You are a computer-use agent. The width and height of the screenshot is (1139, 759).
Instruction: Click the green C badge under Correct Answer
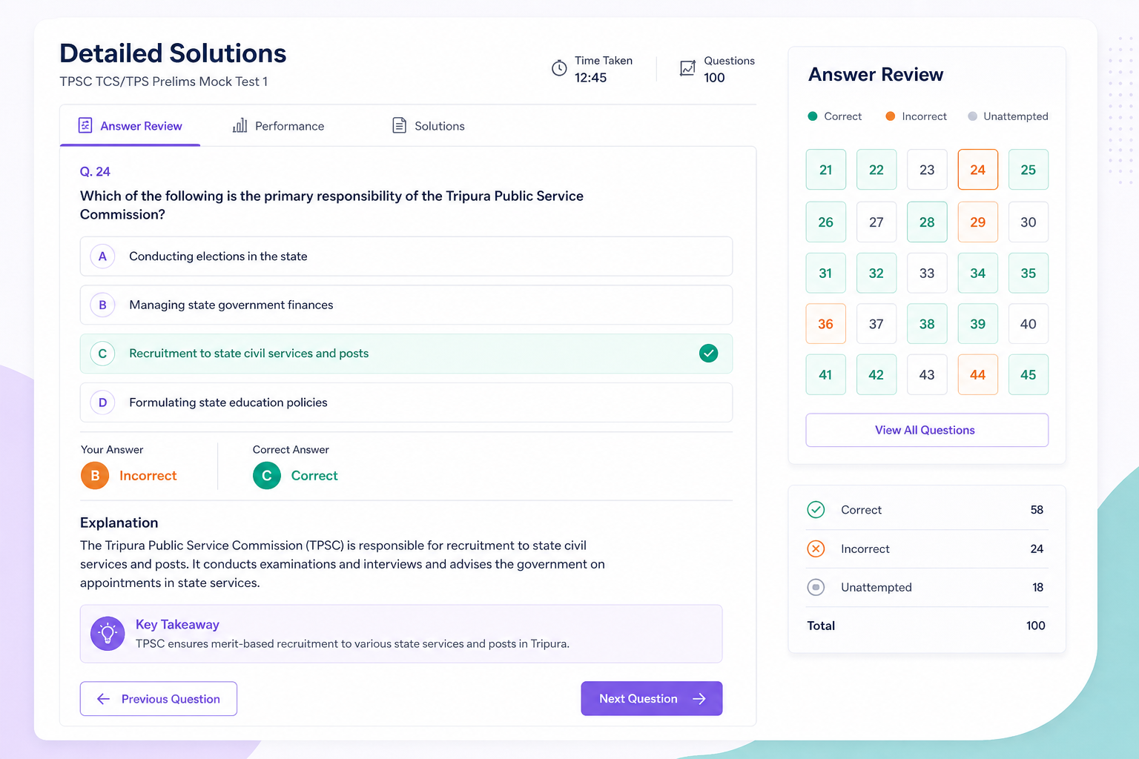point(267,476)
